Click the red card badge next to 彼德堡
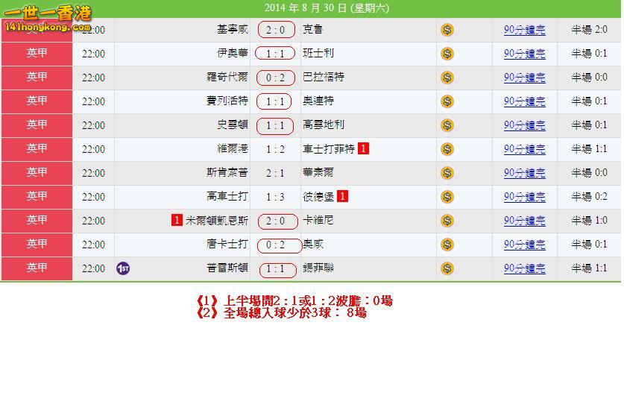Image resolution: width=624 pixels, height=419 pixels. (342, 196)
